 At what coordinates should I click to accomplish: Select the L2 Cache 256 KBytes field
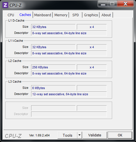coord(53,67)
